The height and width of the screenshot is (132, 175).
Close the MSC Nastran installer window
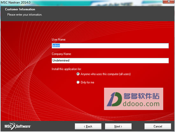[169, 2]
